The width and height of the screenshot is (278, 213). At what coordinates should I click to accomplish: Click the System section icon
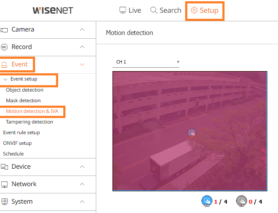(x=4, y=201)
